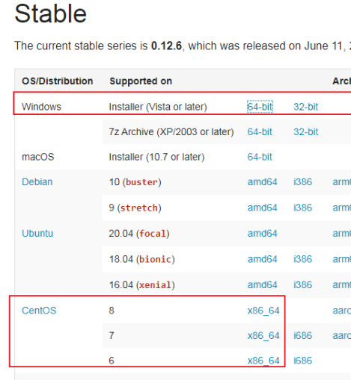Open 7z Archive 32-bit link

(305, 132)
